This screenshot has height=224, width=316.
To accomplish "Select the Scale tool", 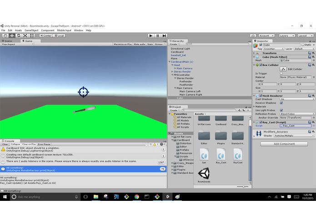I will pos(25,35).
